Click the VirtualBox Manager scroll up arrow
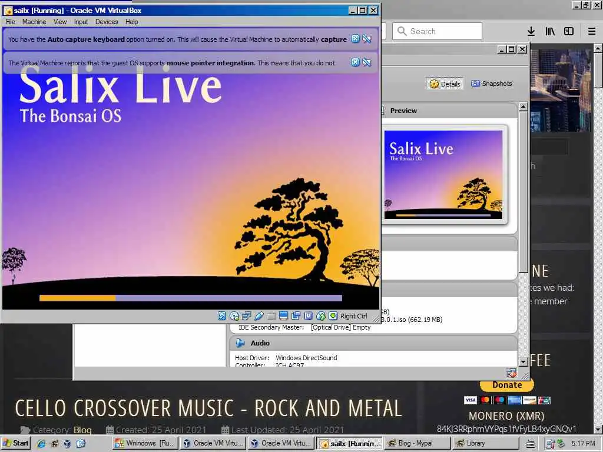The height and width of the screenshot is (452, 603). tap(523, 107)
